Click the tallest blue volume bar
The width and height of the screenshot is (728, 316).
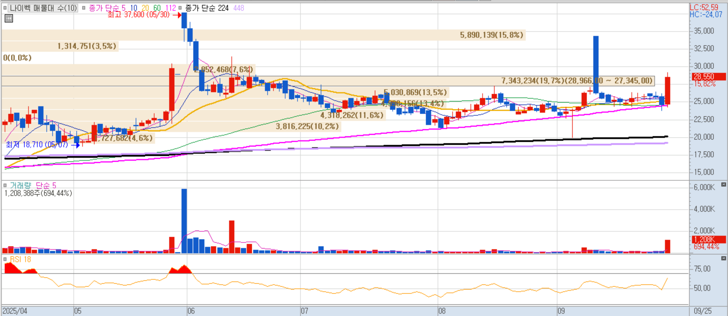tap(184, 221)
